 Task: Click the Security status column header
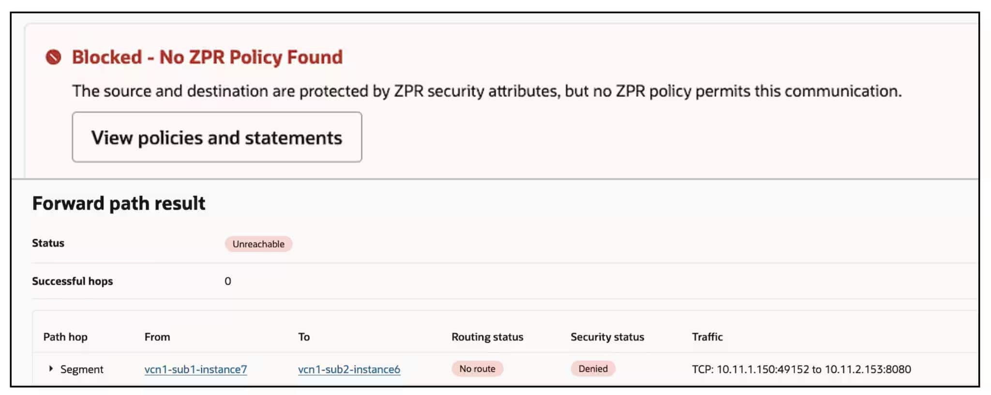pyautogui.click(x=607, y=337)
